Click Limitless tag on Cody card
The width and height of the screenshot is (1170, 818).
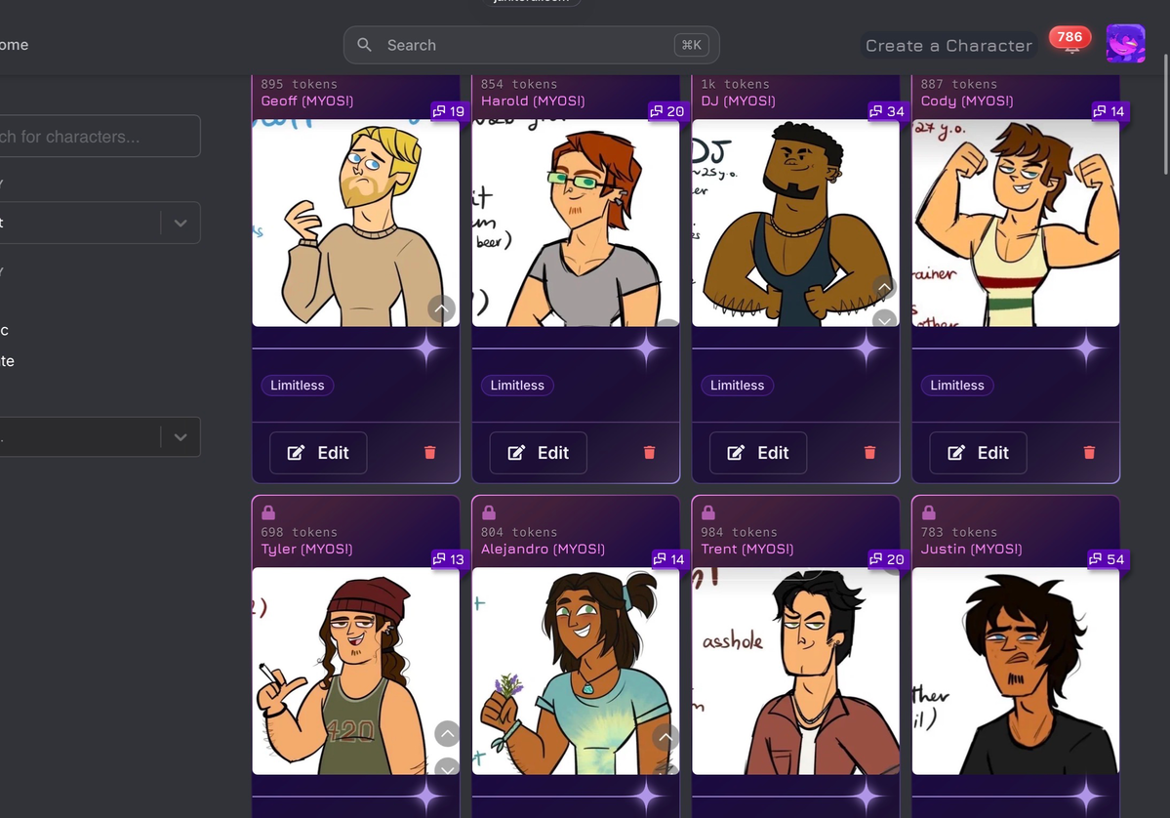(957, 386)
